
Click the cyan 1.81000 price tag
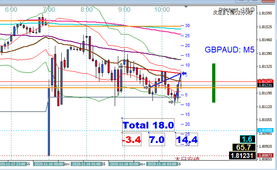coord(266,130)
